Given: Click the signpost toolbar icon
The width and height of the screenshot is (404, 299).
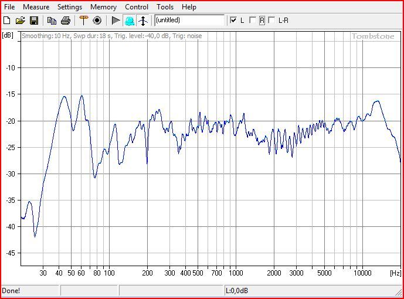Looking at the screenshot, I should coord(83,21).
